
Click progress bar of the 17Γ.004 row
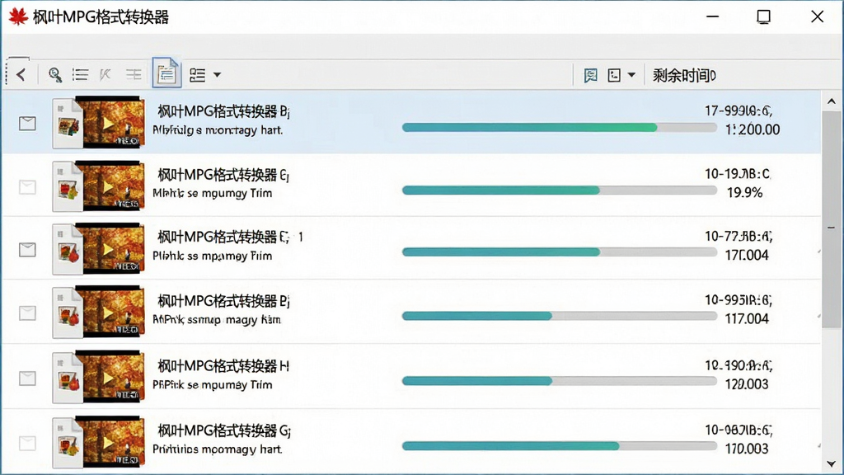click(x=560, y=252)
